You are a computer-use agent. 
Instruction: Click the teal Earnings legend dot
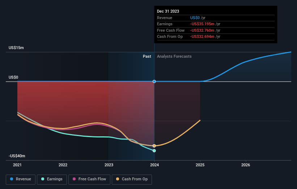point(43,179)
